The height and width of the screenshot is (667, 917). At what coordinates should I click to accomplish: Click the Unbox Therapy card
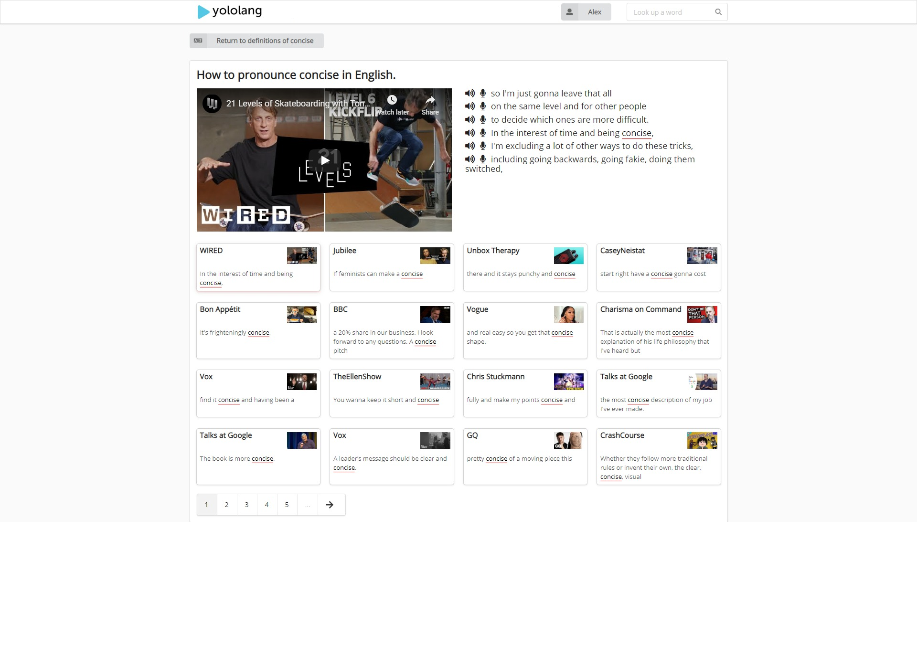tap(524, 267)
